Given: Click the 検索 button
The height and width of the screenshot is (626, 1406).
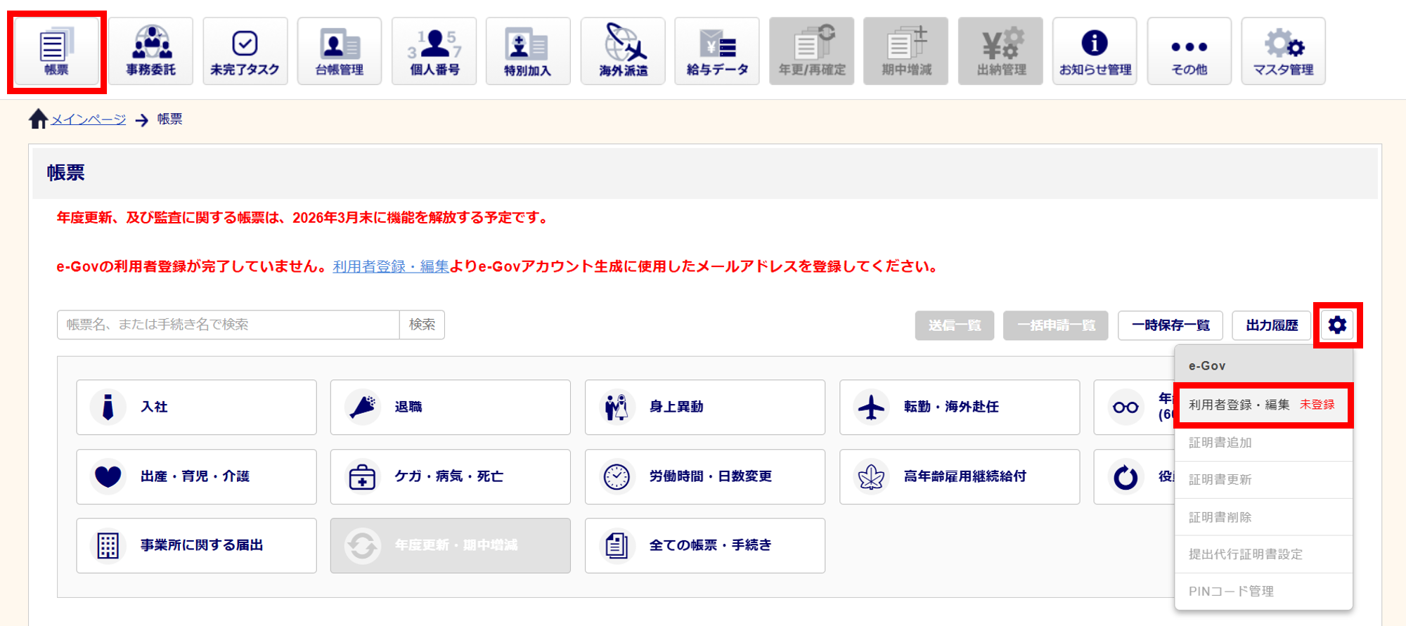Looking at the screenshot, I should point(422,325).
